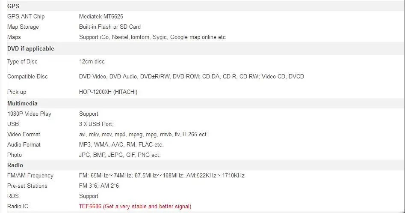Select the Mediatek MT6625 chip value
405x213 pixels.
[x=101, y=17]
